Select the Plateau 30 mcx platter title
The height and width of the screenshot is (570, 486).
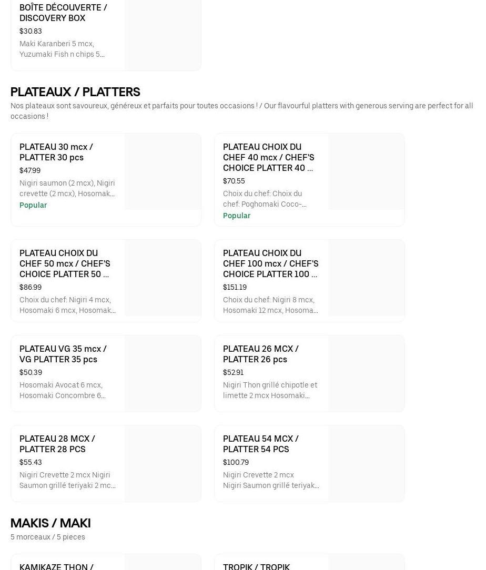coord(56,152)
